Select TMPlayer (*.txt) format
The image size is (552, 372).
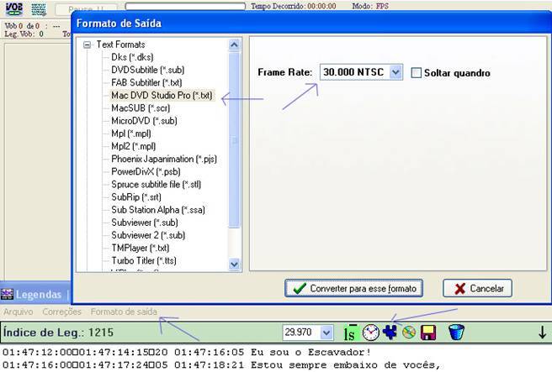point(141,248)
